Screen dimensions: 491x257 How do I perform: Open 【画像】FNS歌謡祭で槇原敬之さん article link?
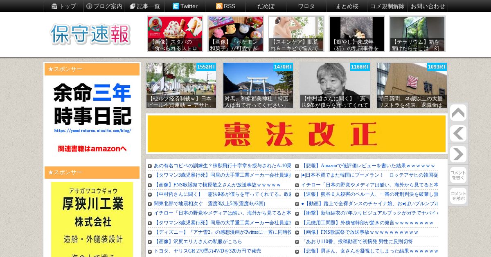(217, 185)
